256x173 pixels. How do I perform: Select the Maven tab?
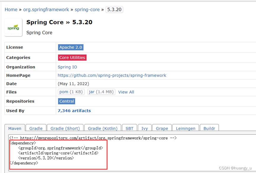(15, 128)
